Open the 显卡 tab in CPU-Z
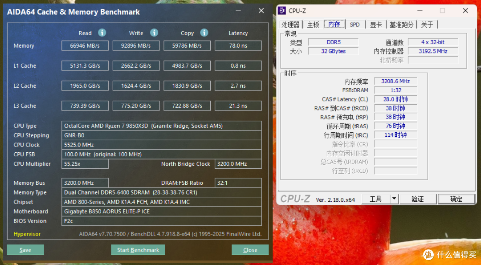The image size is (481, 265). point(376,24)
